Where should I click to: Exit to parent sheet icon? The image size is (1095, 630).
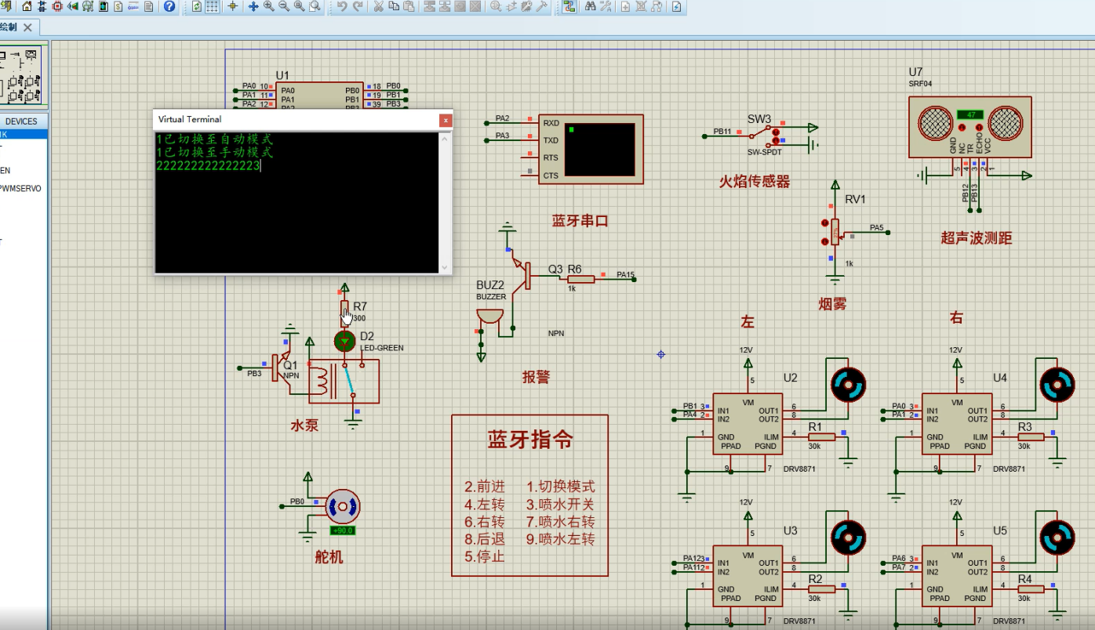tap(656, 6)
